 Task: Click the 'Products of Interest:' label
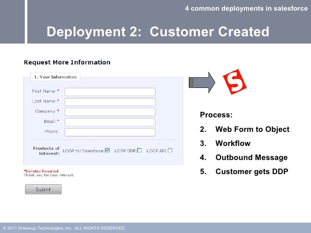pos(47,151)
